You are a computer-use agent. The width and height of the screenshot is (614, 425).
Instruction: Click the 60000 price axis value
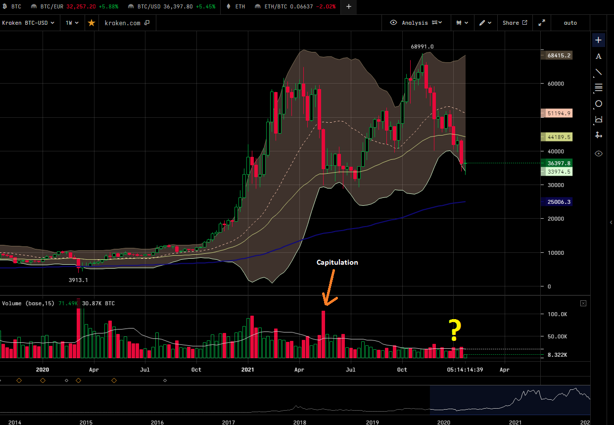[x=556, y=84]
